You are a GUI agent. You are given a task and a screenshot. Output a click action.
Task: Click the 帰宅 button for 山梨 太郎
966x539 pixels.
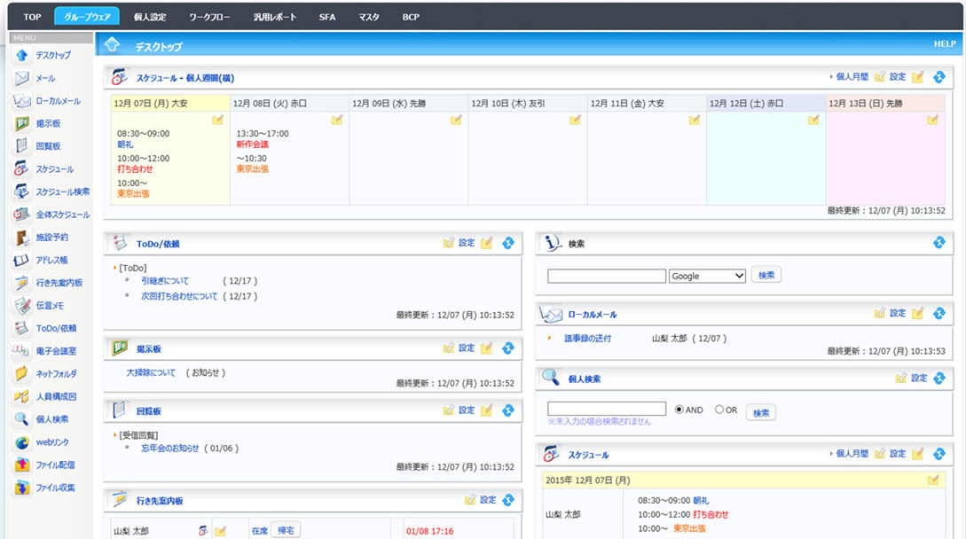pyautogui.click(x=286, y=530)
